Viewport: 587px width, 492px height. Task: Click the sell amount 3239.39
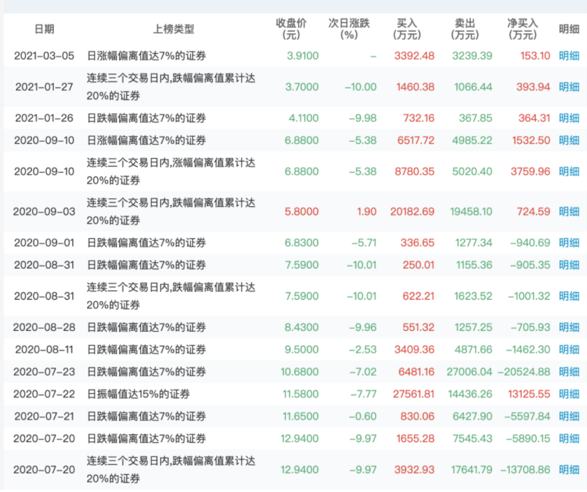(472, 56)
